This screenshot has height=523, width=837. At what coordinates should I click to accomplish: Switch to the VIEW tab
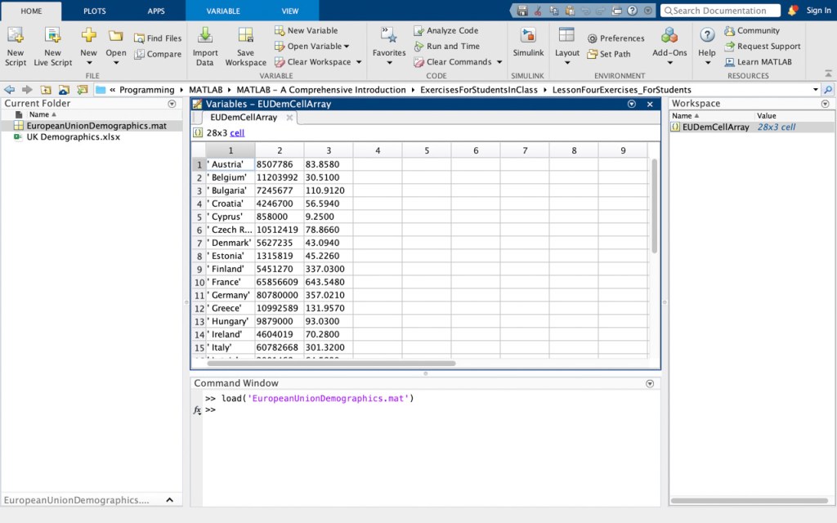point(290,11)
